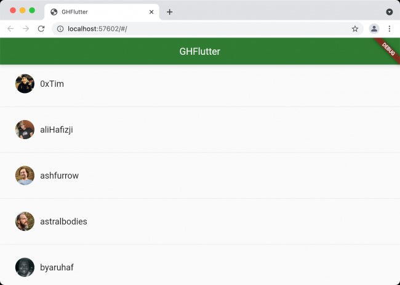Click ashfurrow's avatar picture
Image resolution: width=400 pixels, height=285 pixels.
point(25,175)
